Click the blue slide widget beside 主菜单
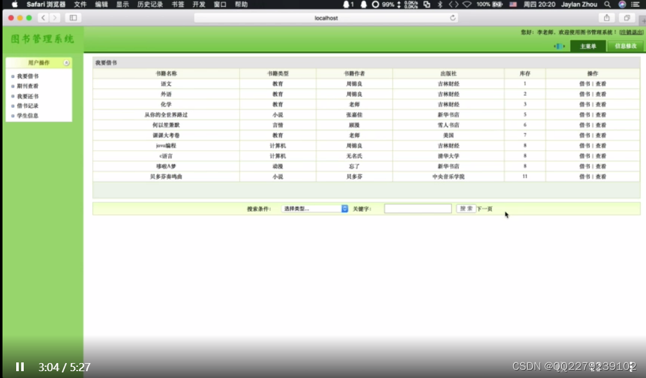This screenshot has height=378, width=646. point(560,45)
